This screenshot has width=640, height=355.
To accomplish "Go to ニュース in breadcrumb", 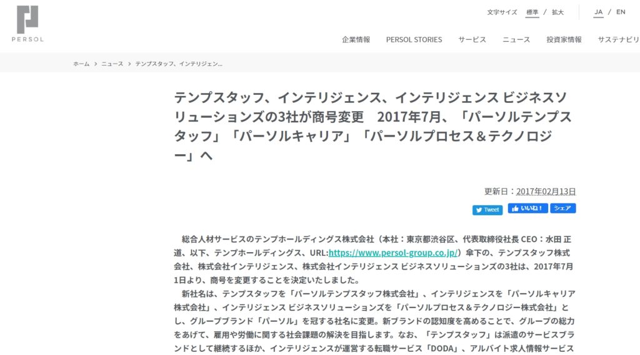I will click(112, 64).
